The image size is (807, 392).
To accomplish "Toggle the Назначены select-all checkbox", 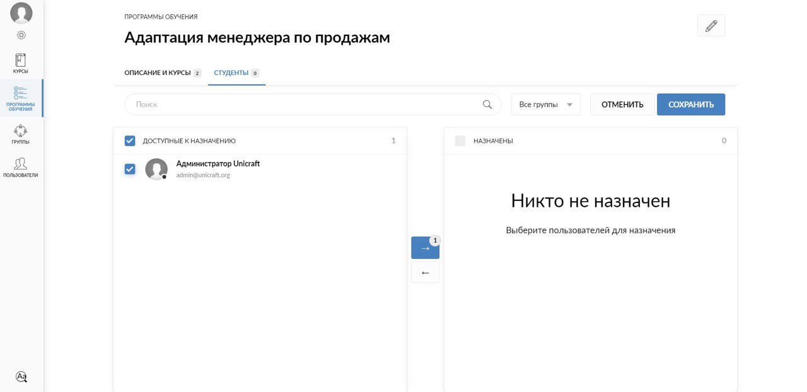I will [x=460, y=141].
